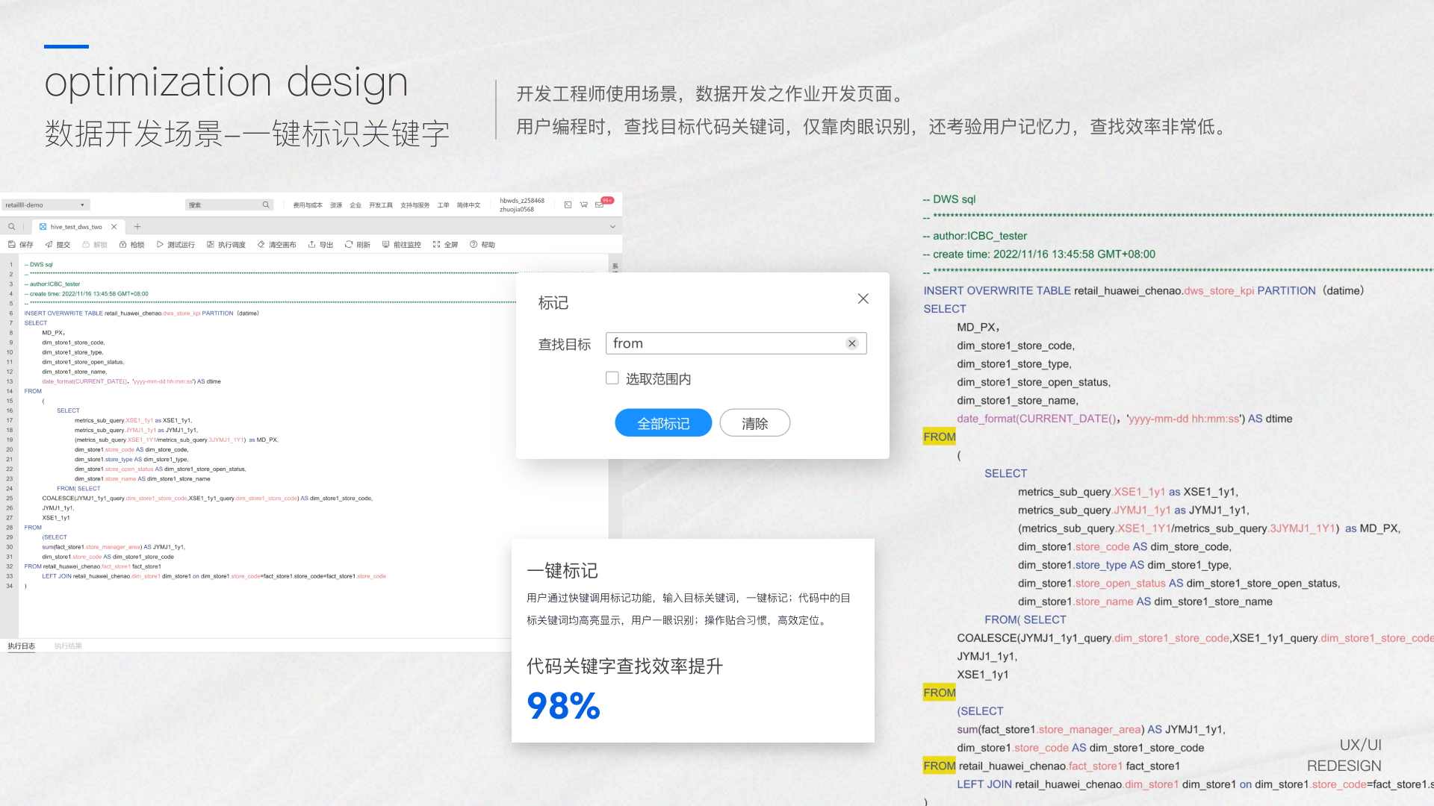Open the mail notifications icon
1434x806 pixels.
[x=600, y=204]
